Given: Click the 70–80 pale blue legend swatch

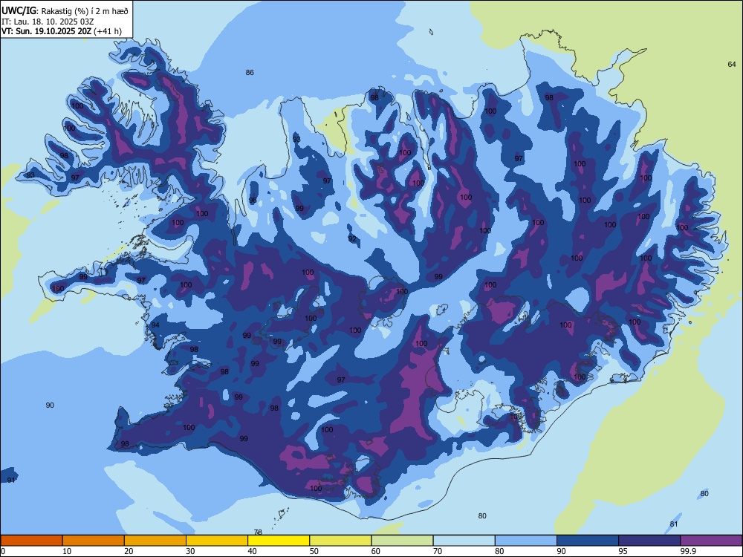Looking at the screenshot, I should pos(464,541).
